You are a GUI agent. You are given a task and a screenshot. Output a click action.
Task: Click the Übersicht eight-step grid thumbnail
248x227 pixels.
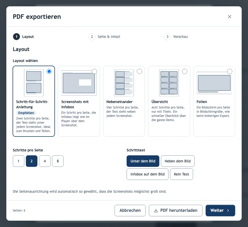(x=169, y=83)
